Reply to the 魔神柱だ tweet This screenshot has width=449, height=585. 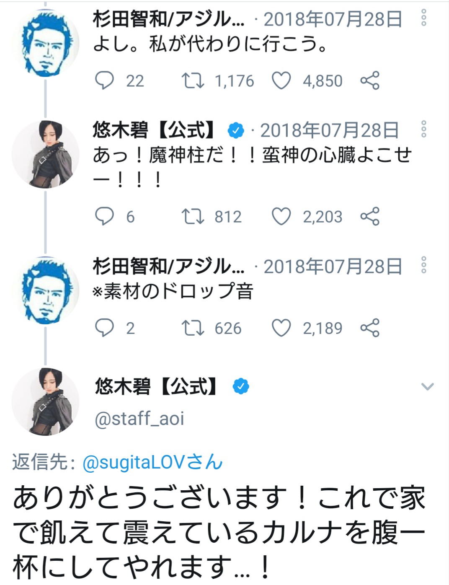pyautogui.click(x=104, y=216)
